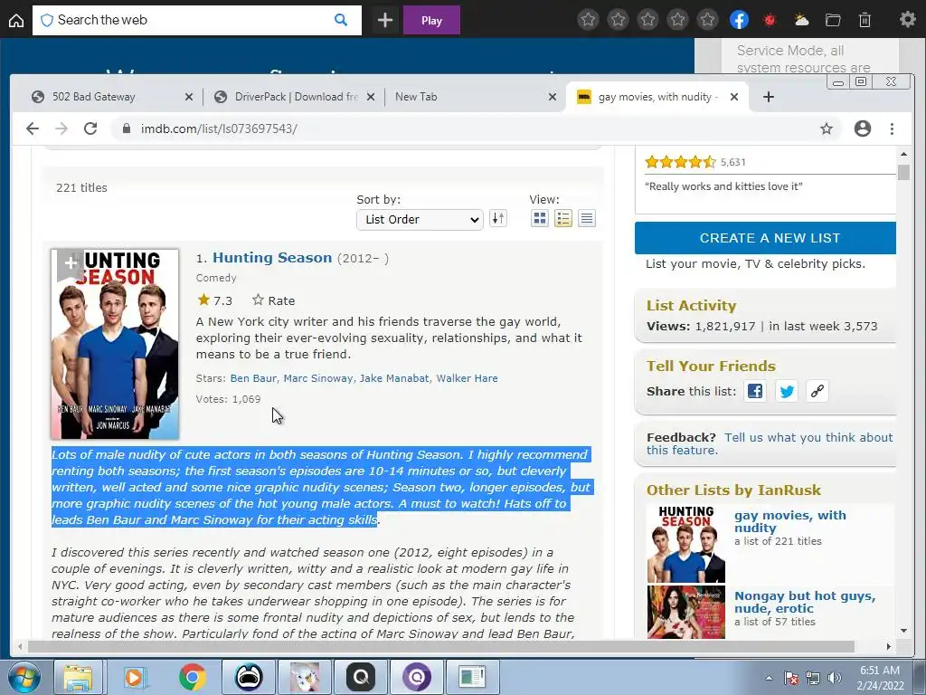This screenshot has width=926, height=695.
Task: Click the network tray icon
Action: pyautogui.click(x=813, y=678)
